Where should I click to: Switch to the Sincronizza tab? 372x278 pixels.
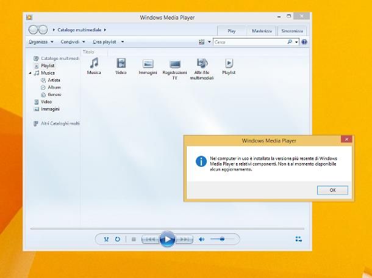pyautogui.click(x=292, y=31)
